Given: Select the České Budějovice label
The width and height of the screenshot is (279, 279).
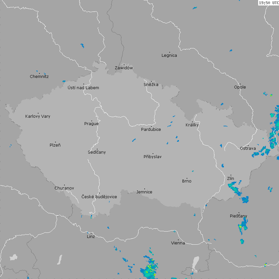Looking at the screenshot, I should tap(99, 197).
